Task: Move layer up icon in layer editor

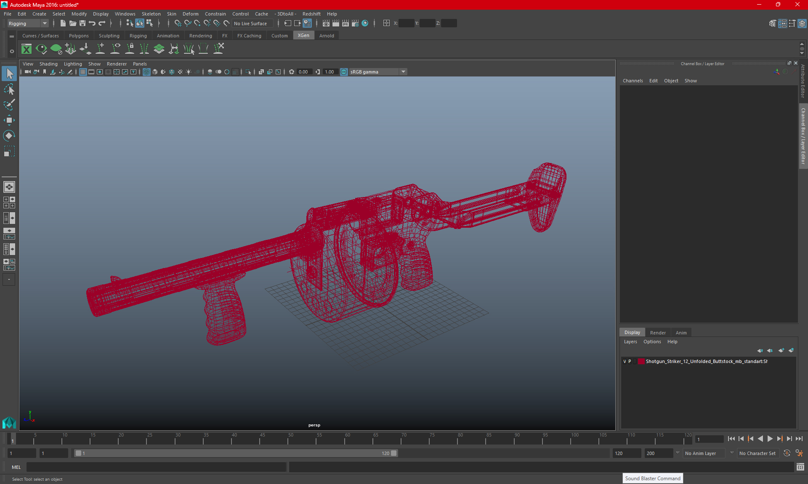Action: tap(760, 350)
